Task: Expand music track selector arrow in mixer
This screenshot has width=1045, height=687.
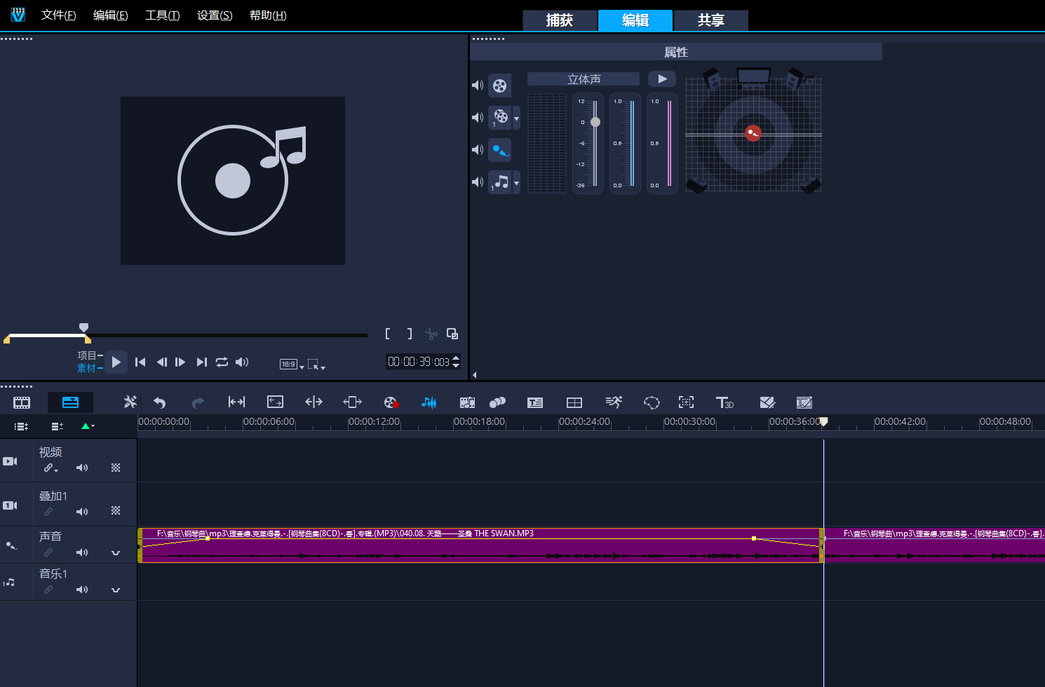Action: [x=517, y=182]
